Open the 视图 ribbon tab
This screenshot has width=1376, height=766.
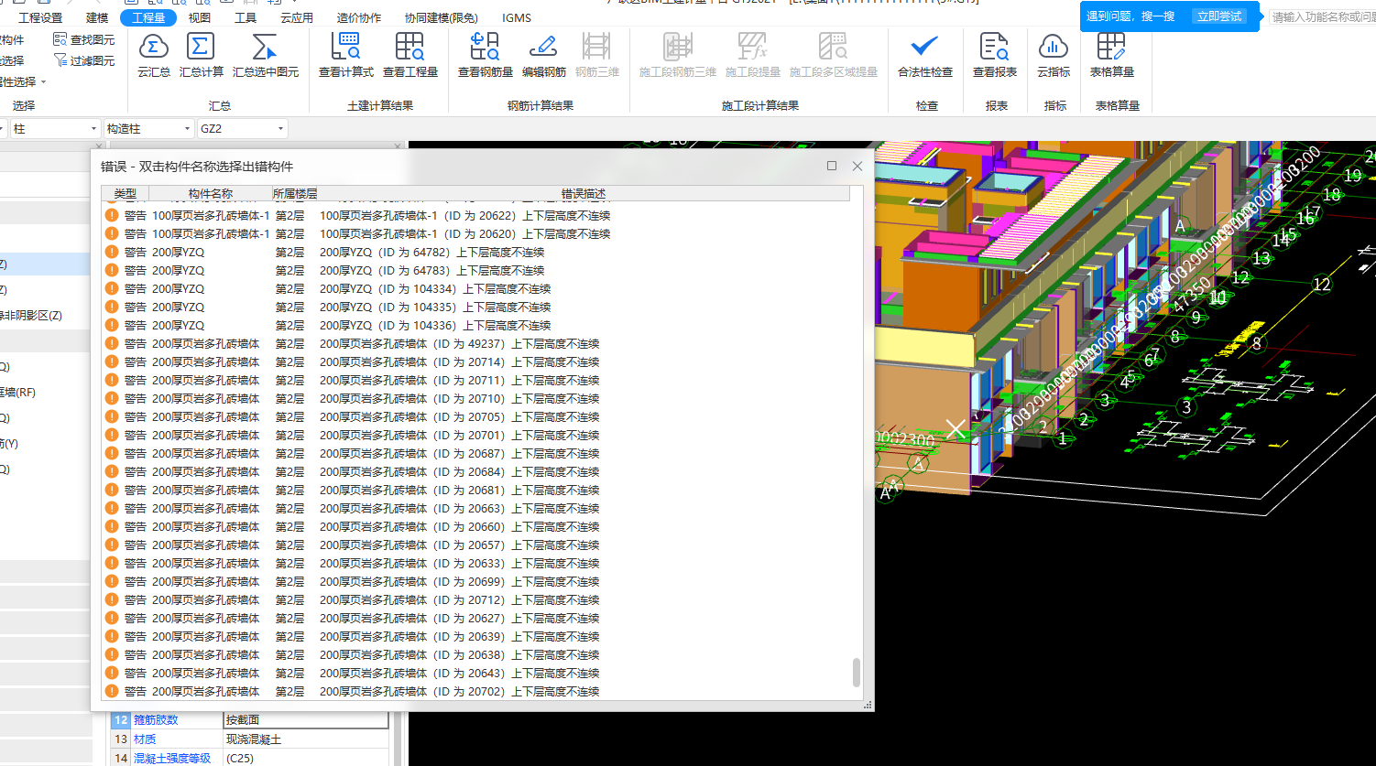pos(199,17)
